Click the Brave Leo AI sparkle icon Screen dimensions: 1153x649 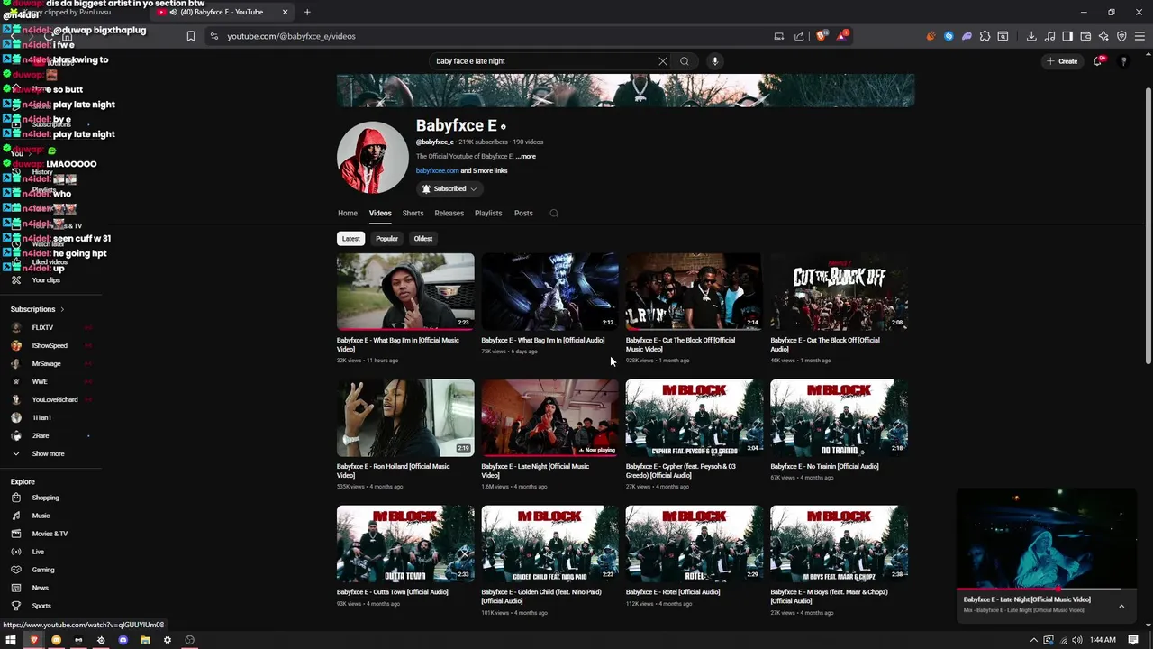pos(1103,36)
